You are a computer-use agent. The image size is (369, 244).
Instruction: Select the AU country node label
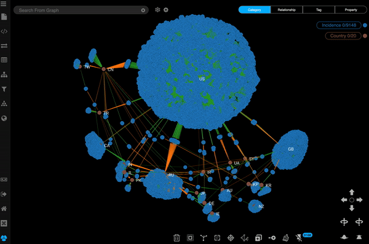tap(229, 191)
